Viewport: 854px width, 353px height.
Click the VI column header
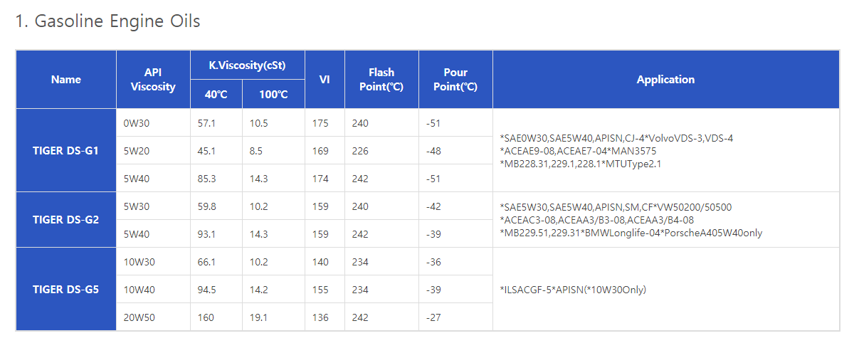(x=325, y=80)
